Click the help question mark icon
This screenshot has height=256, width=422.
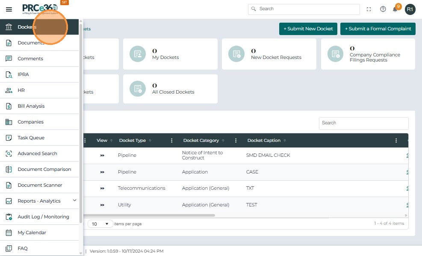tap(383, 9)
